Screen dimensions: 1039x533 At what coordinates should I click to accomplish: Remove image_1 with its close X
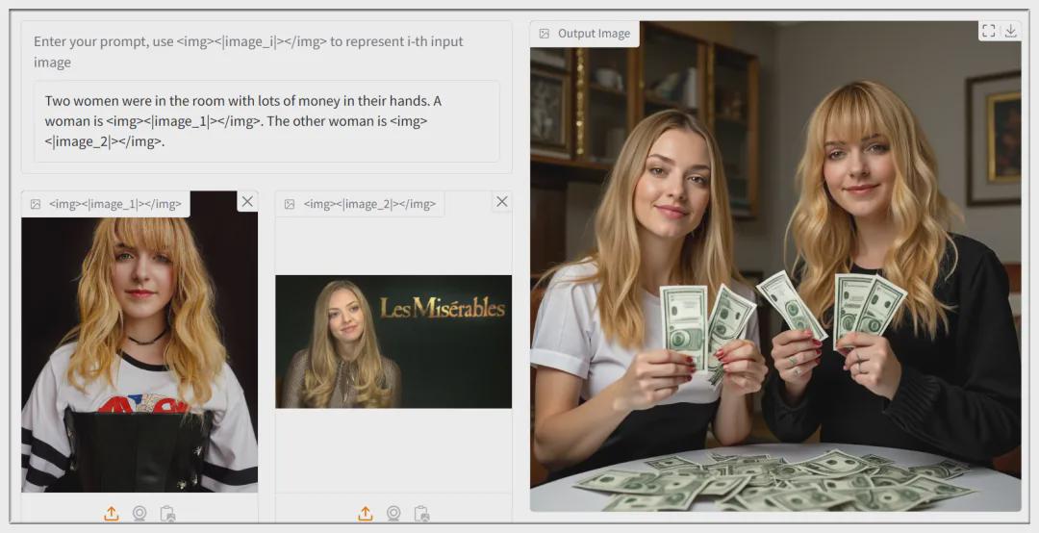247,201
